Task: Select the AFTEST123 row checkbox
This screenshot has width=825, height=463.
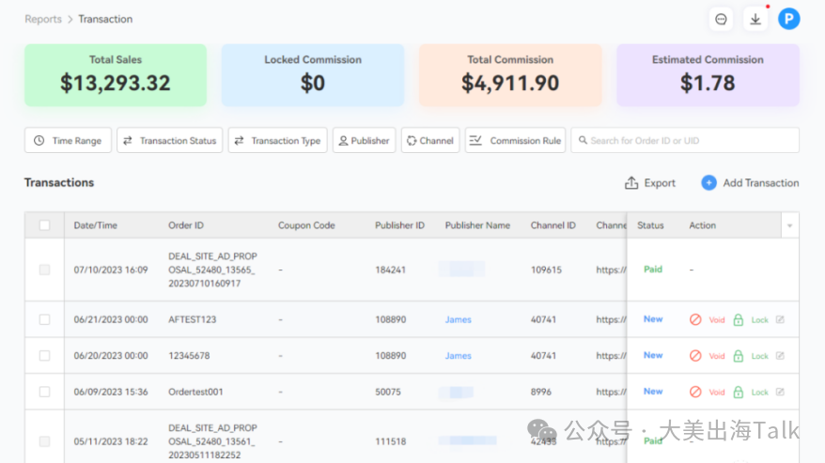Action: tap(45, 319)
